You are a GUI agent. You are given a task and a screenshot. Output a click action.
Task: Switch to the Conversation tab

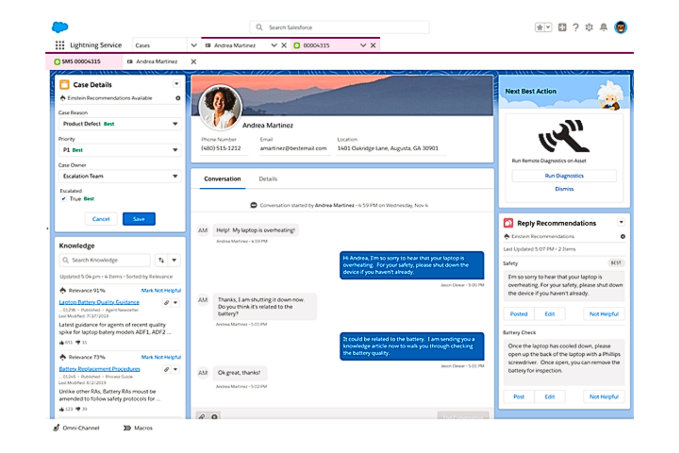coord(223,179)
